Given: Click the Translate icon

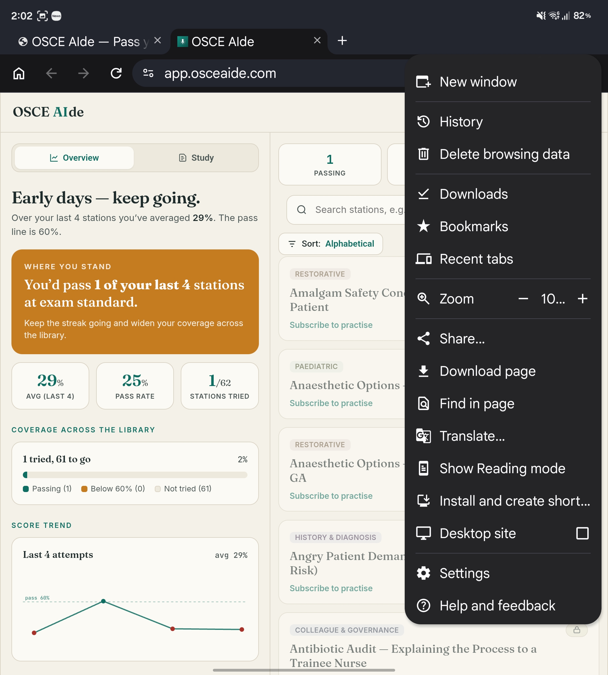Looking at the screenshot, I should point(423,436).
